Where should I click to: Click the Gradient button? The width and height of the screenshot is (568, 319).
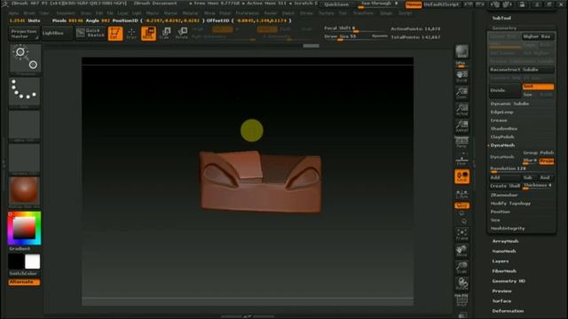pyautogui.click(x=24, y=249)
